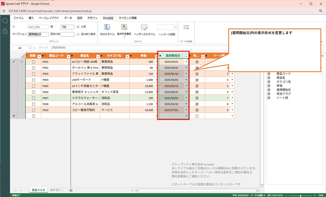Click the キャプション text input field
This screenshot has width=326, height=197.
pyautogui.click(x=38, y=34)
